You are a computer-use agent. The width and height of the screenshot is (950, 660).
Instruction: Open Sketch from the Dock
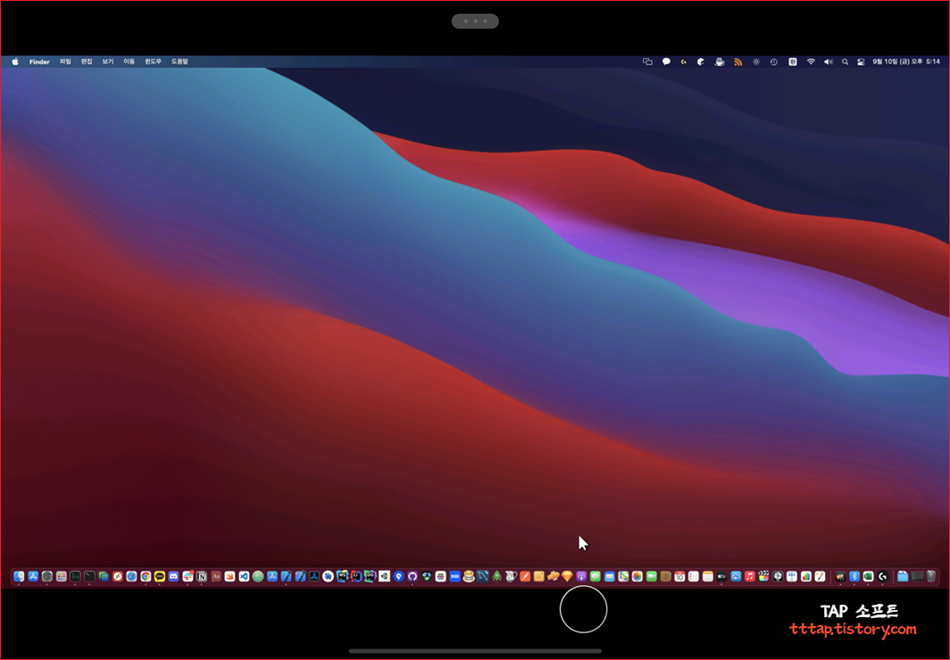point(567,576)
